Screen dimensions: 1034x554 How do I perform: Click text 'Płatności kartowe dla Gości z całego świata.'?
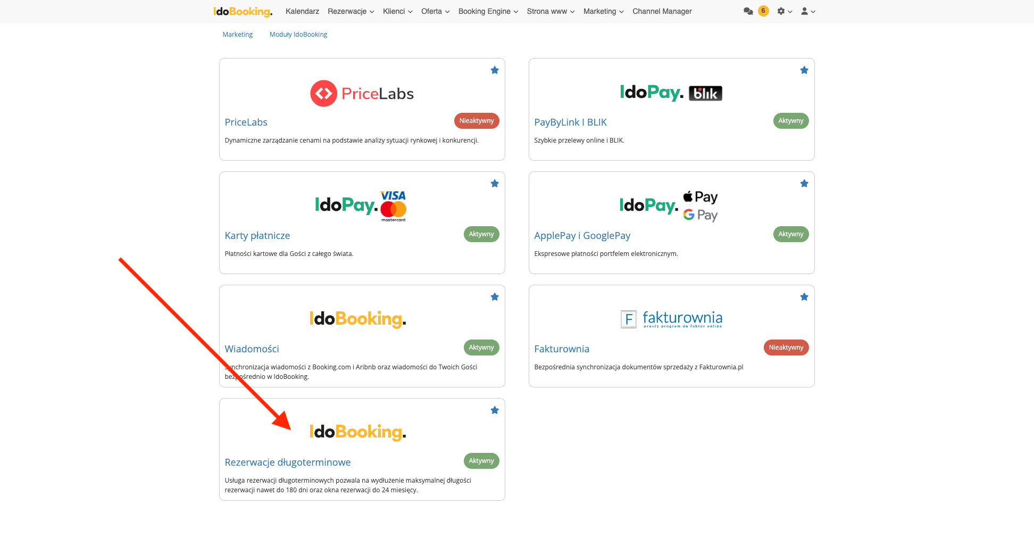[289, 254]
